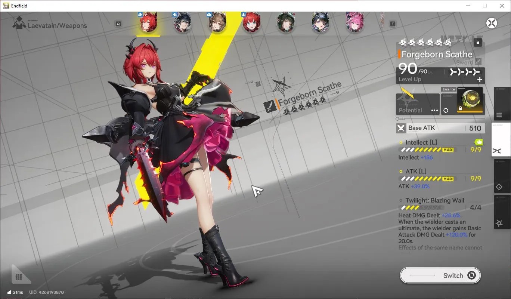Select the first red-haired operator portrait
The image size is (511, 299).
tap(148, 22)
